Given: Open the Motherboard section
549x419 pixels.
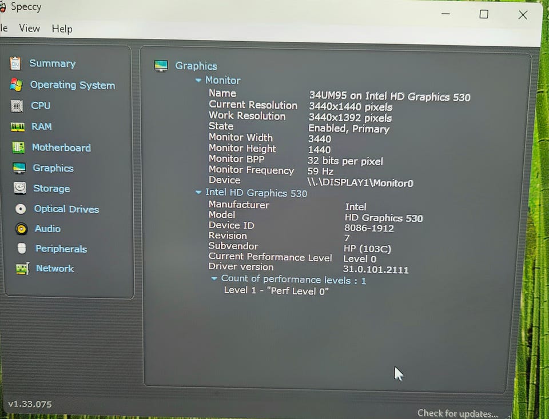Looking at the screenshot, I should (x=61, y=147).
